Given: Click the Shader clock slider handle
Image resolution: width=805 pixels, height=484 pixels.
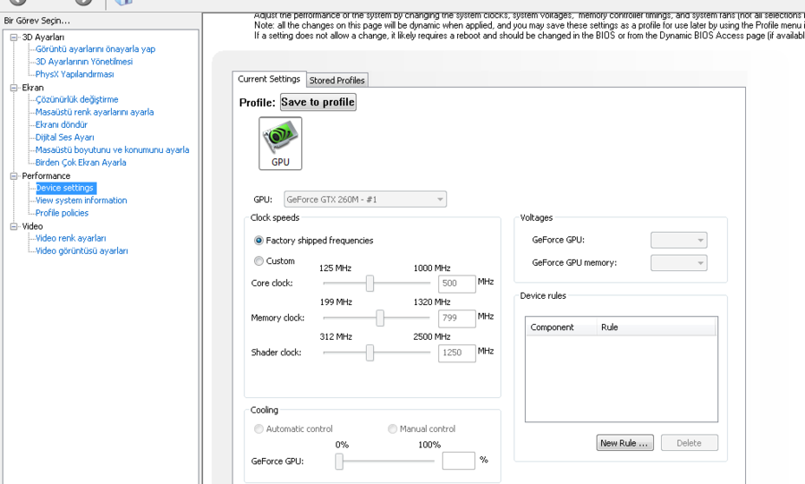Looking at the screenshot, I should pos(369,352).
